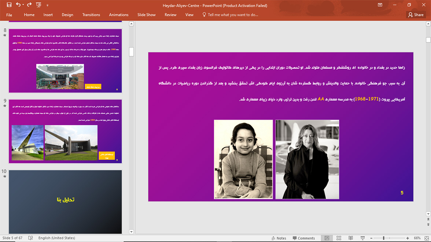Viewport: 431px width, 242px height.
Task: Open the View tab
Action: click(189, 15)
